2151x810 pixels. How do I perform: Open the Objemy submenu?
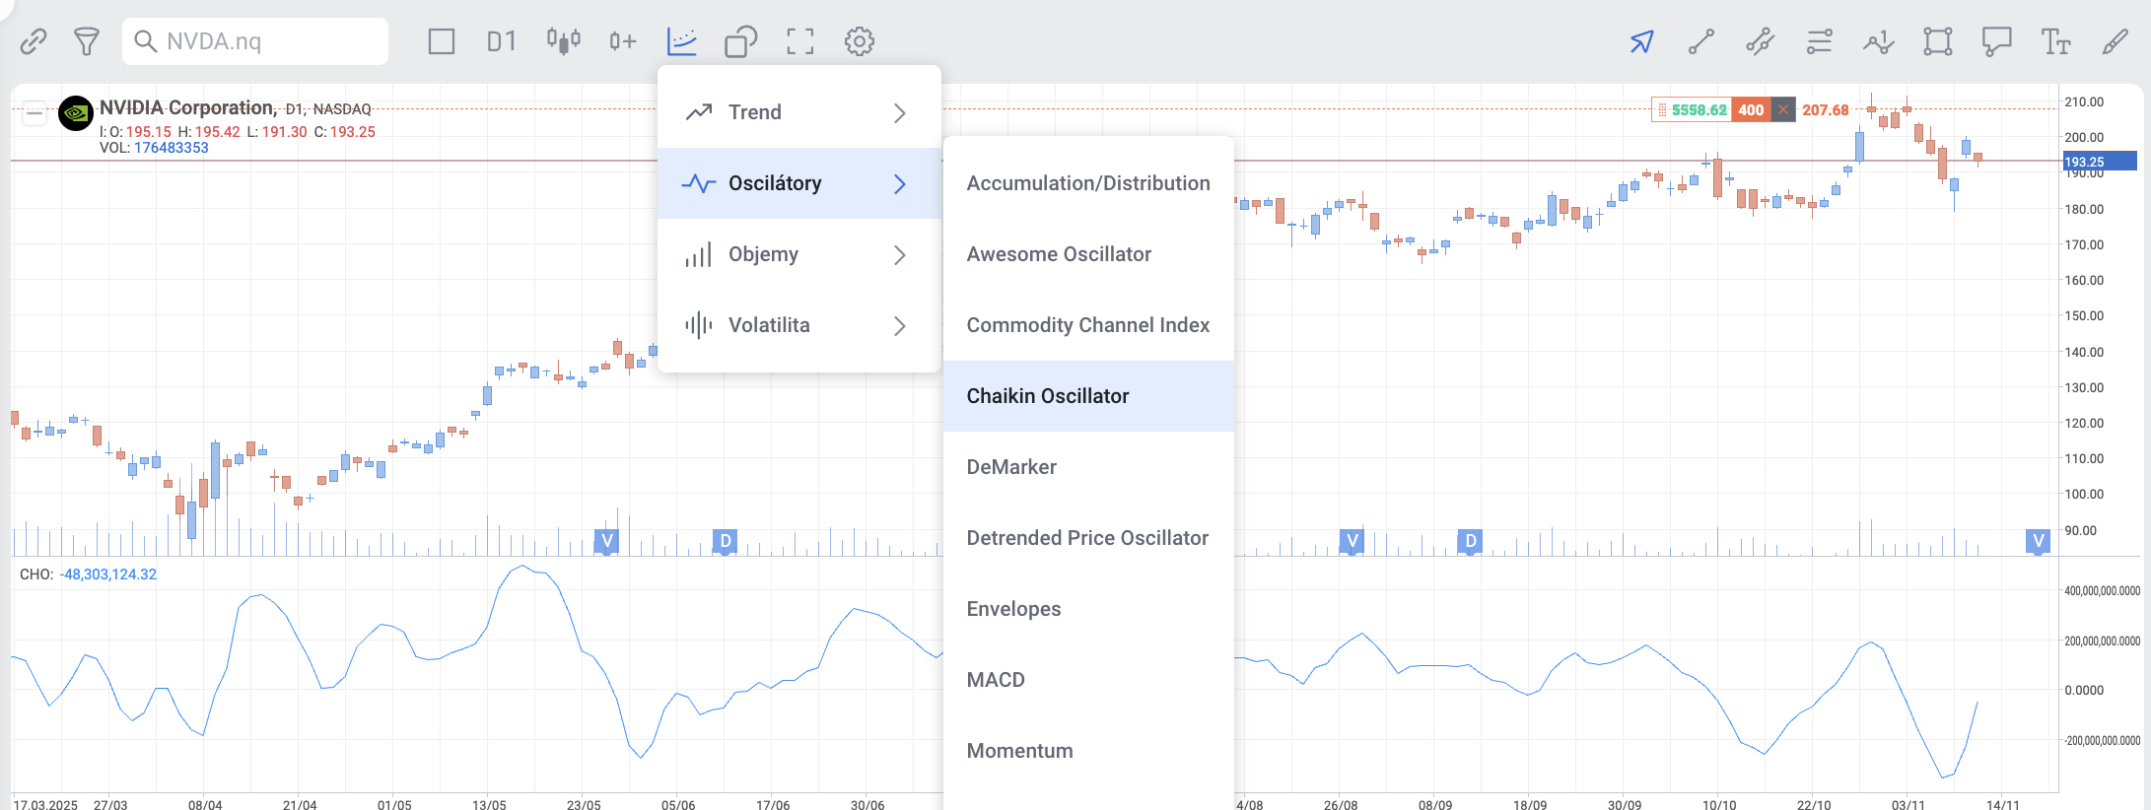(x=798, y=254)
